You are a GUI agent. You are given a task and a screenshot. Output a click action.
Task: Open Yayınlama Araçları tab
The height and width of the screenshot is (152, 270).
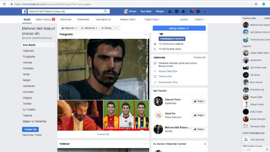point(104,19)
